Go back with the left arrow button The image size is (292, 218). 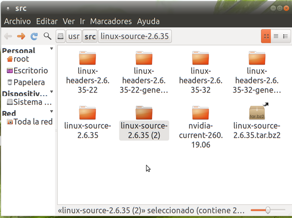(8, 36)
